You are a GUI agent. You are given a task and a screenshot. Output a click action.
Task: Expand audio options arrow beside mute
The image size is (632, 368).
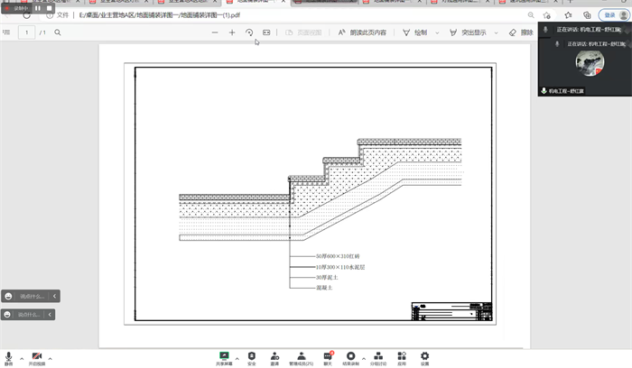coord(21,357)
